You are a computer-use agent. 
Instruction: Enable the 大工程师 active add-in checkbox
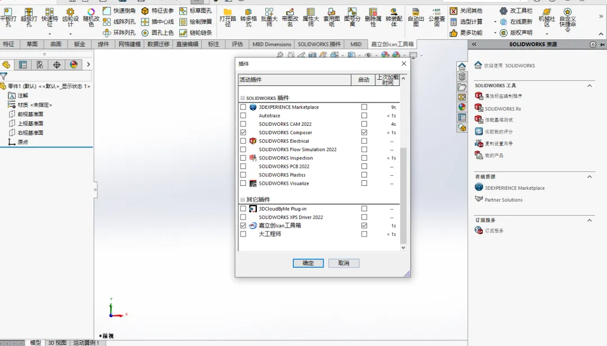[243, 234]
